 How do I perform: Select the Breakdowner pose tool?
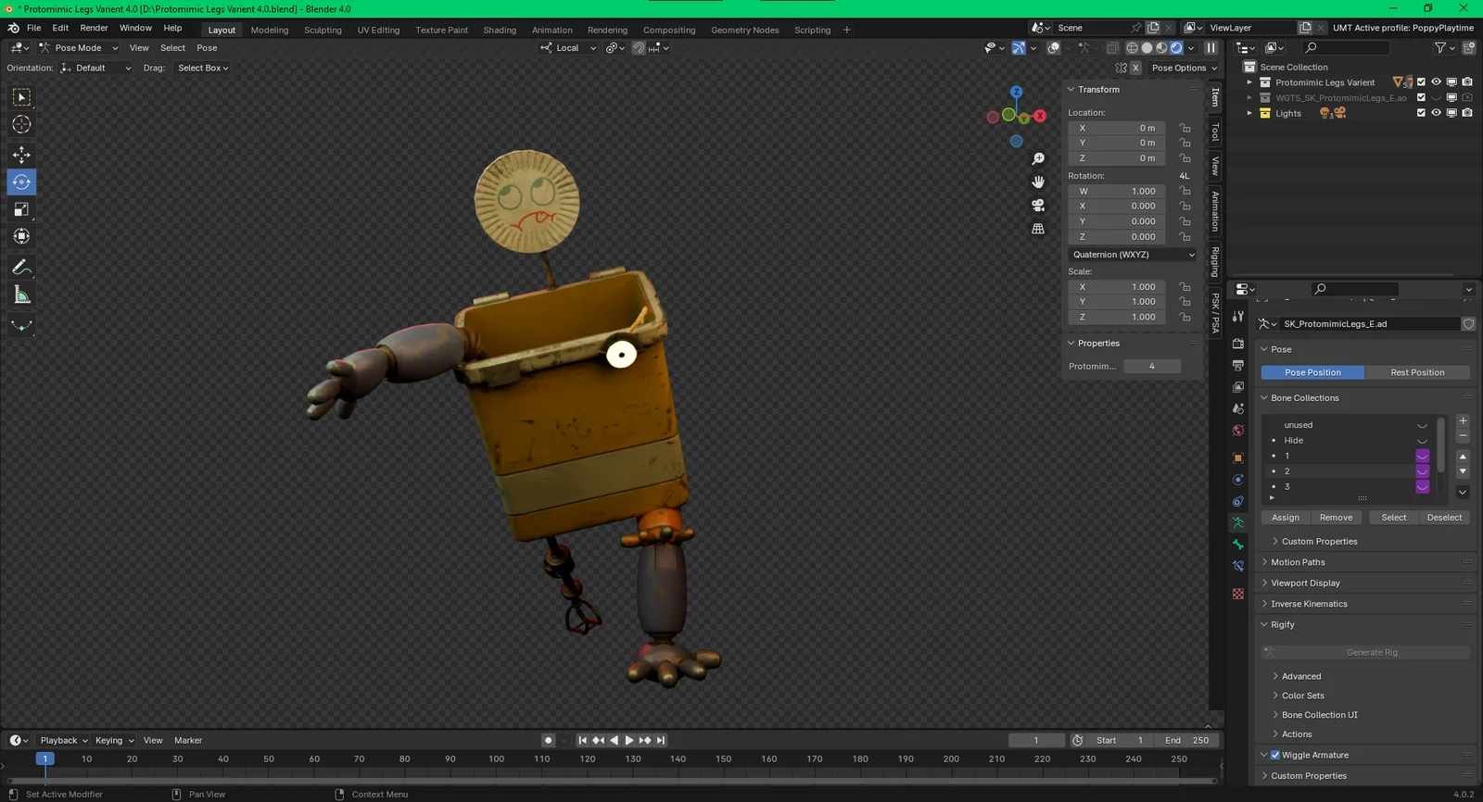[x=21, y=325]
